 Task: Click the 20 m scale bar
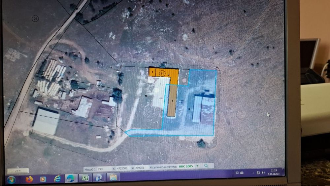pyautogui.click(x=18, y=170)
